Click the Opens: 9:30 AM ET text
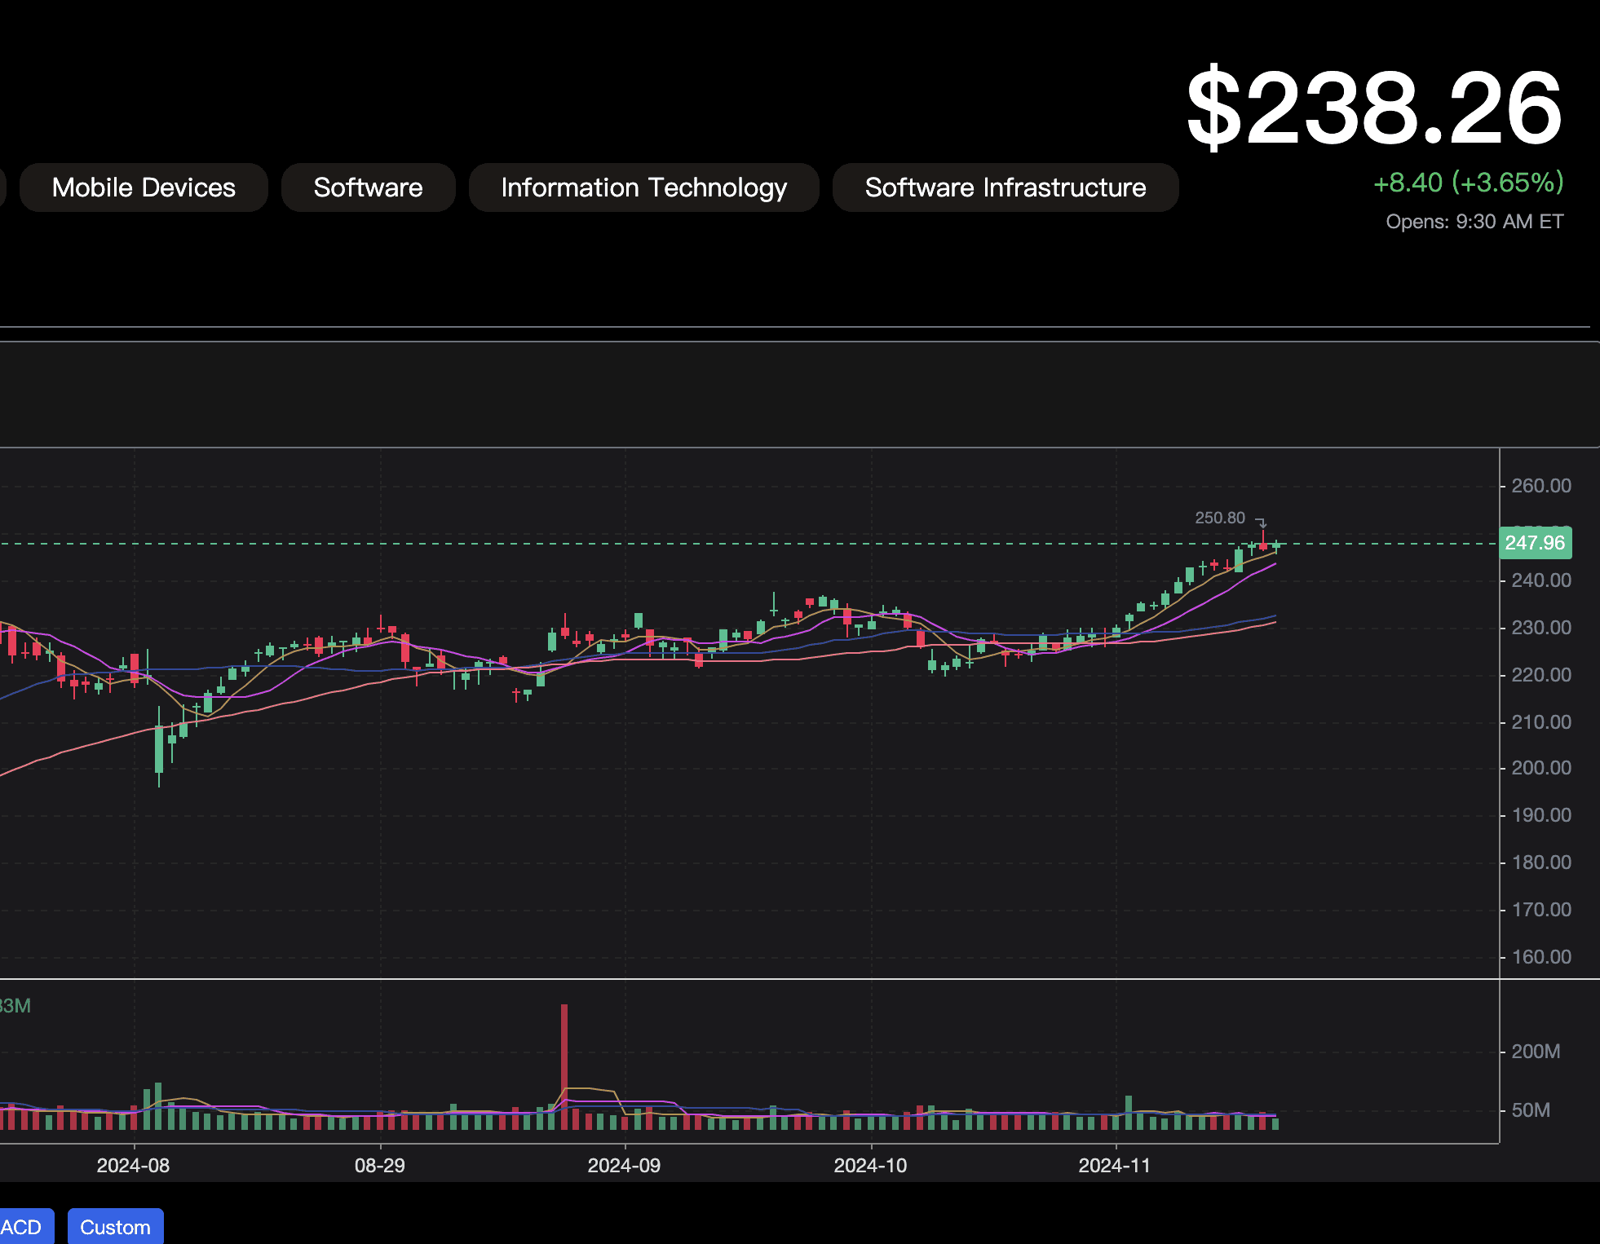Screen dimensions: 1600x1244 (1474, 222)
